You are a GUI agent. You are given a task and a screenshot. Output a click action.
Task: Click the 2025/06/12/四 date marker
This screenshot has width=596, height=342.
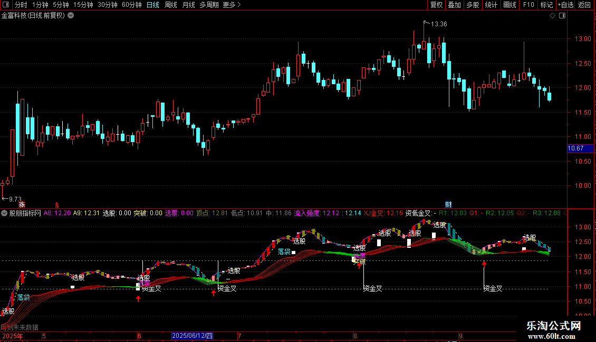click(192, 336)
